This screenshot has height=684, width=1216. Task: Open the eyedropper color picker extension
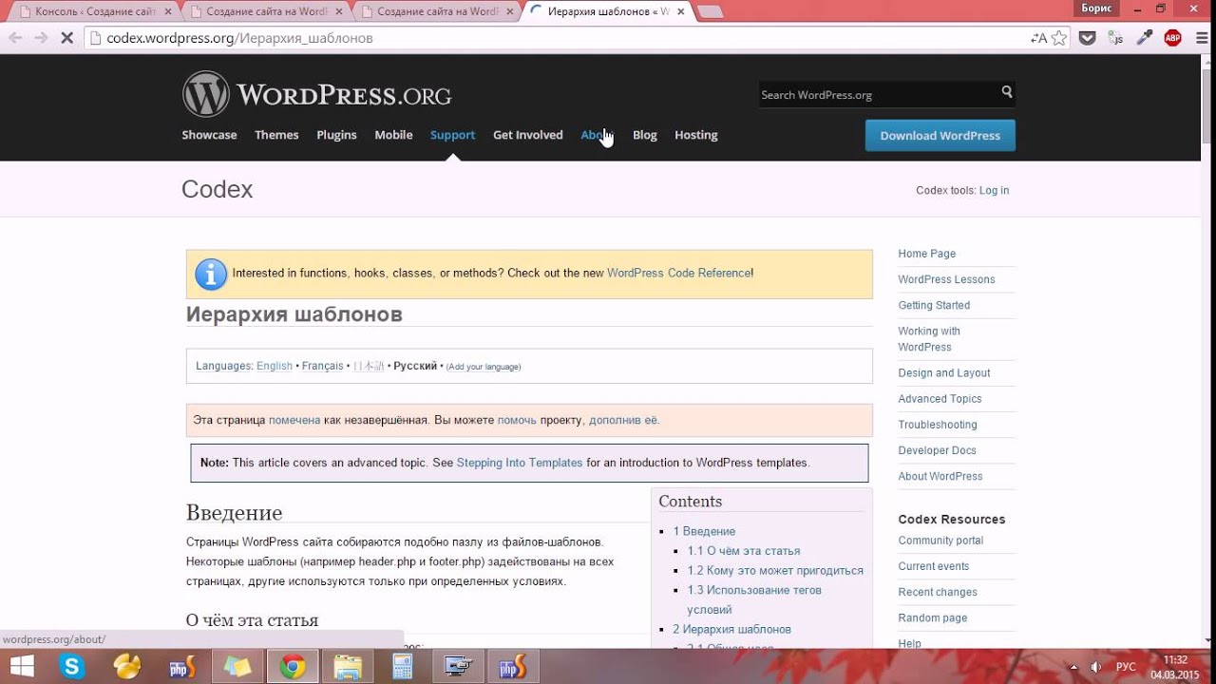pos(1145,38)
